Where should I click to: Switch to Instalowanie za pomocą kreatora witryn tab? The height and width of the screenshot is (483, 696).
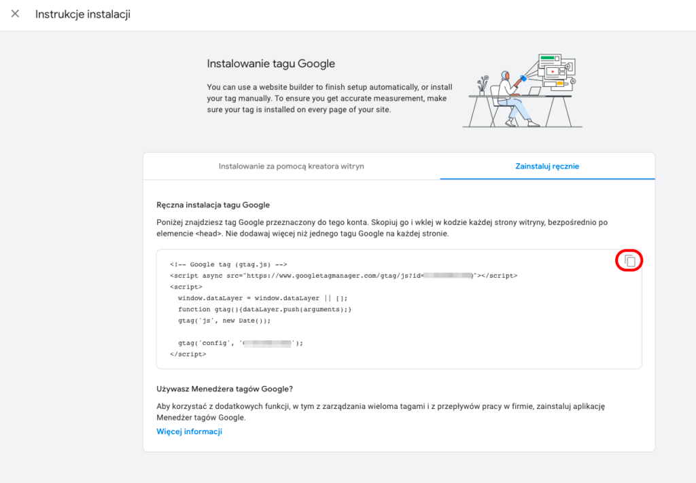tap(291, 166)
